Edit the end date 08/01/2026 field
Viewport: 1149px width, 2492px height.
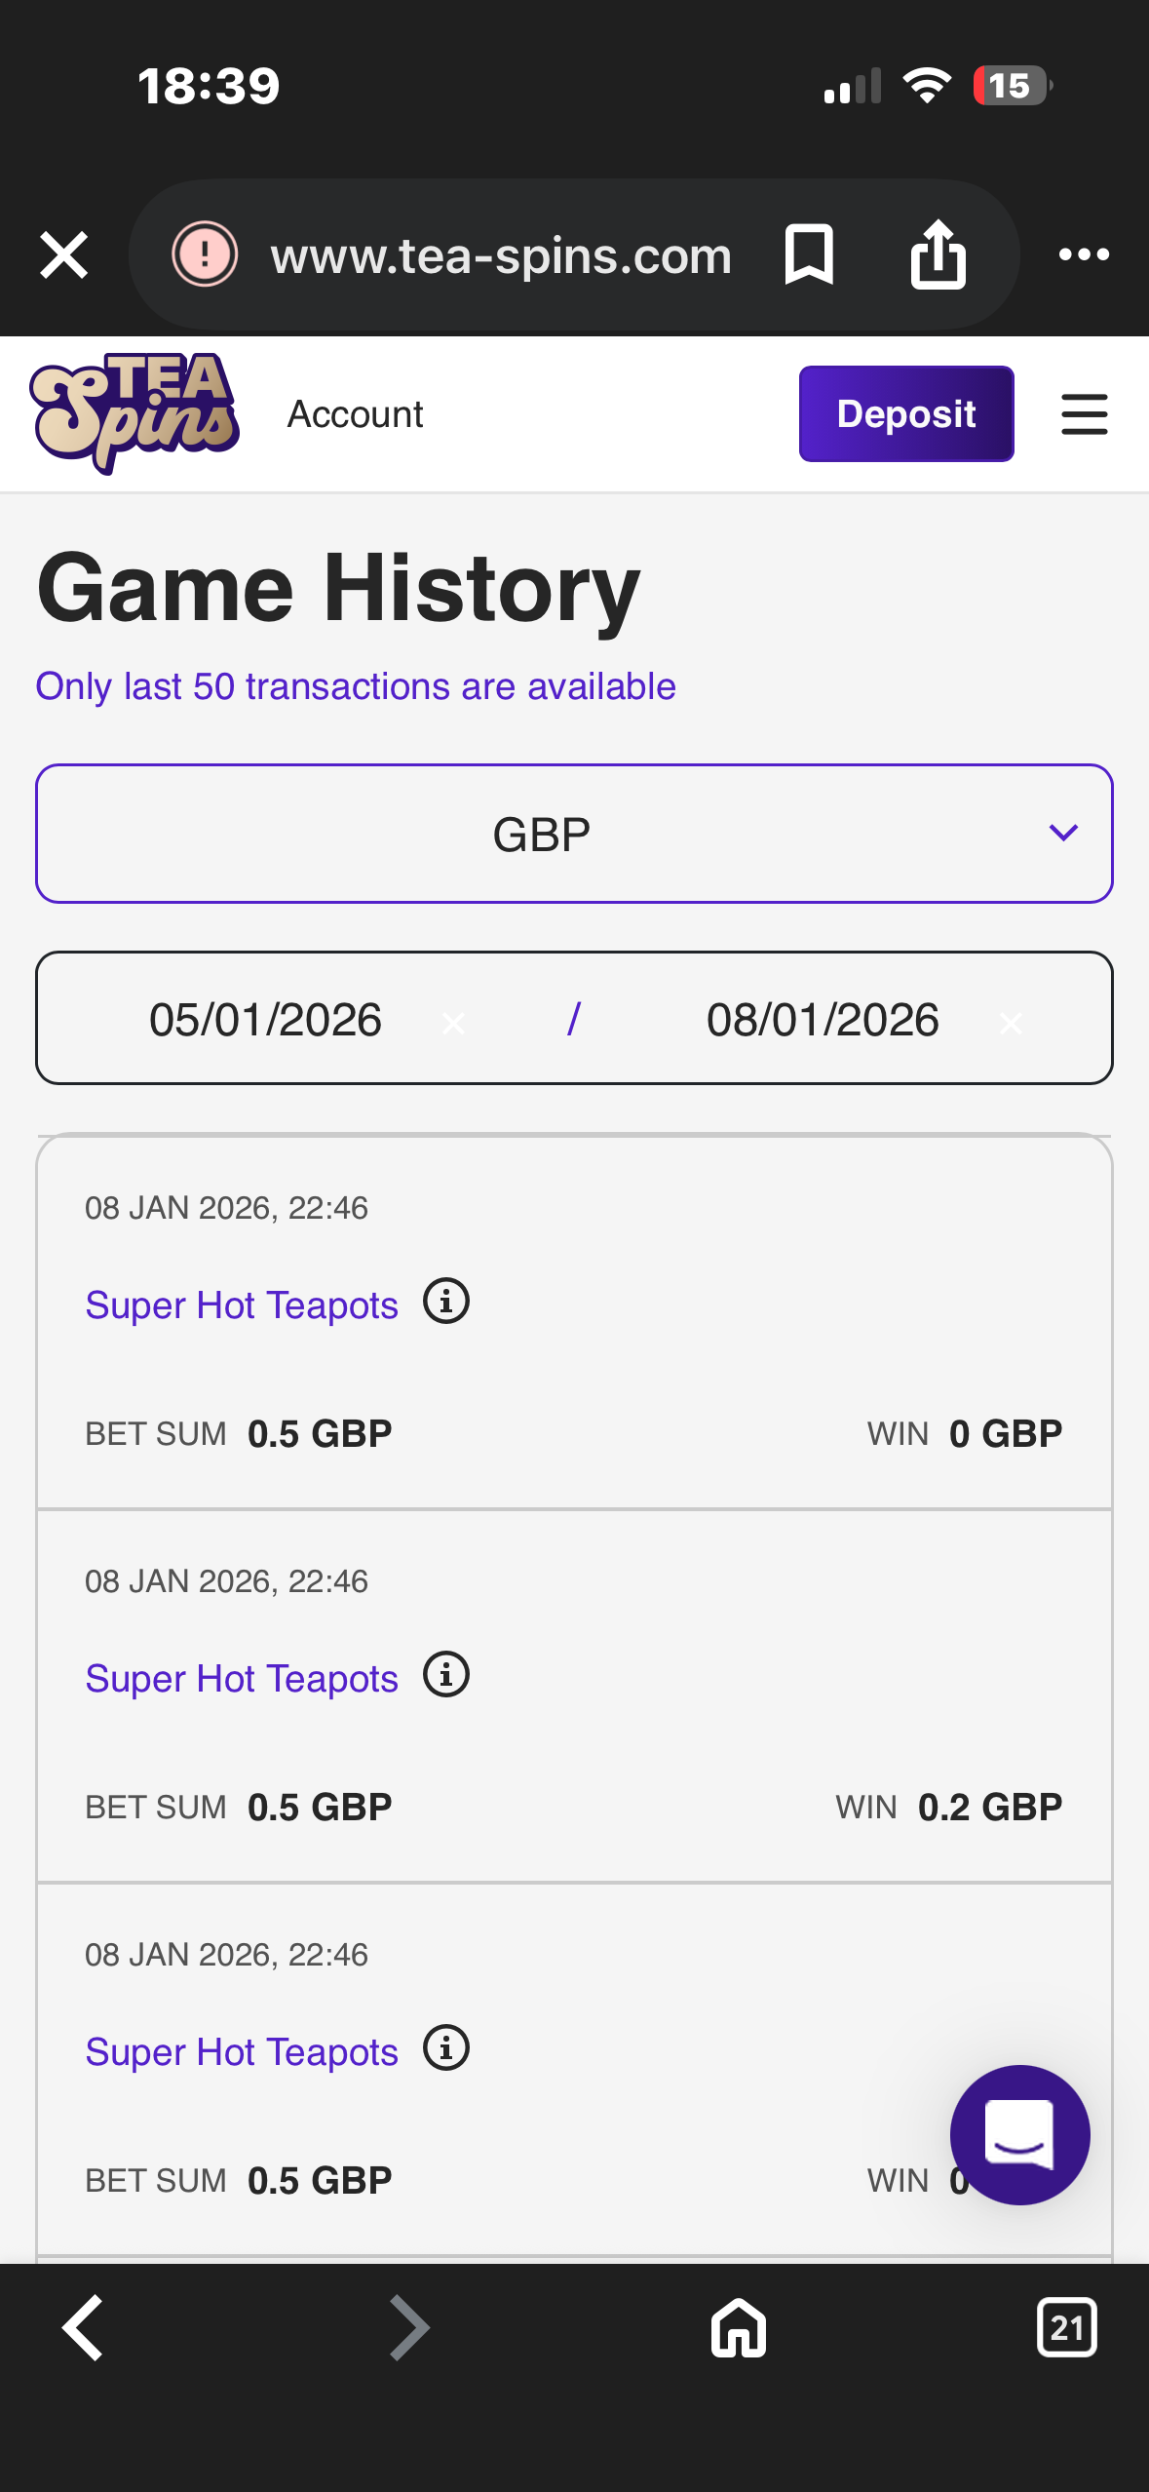click(x=823, y=1020)
